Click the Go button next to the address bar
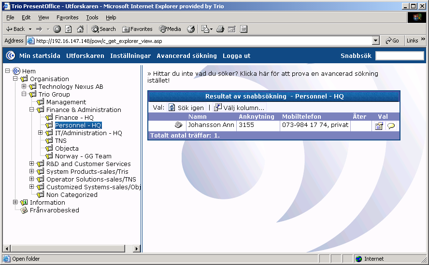429x265 pixels. [x=392, y=41]
